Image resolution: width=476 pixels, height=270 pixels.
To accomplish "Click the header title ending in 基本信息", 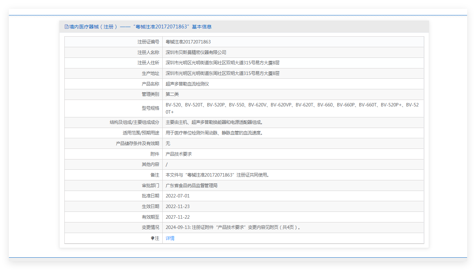I will [140, 27].
